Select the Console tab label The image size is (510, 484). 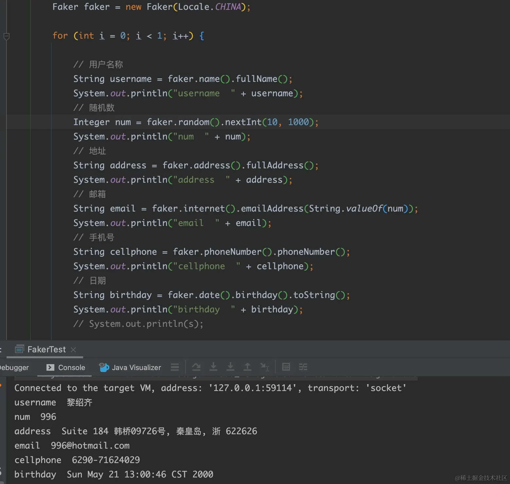click(x=72, y=367)
